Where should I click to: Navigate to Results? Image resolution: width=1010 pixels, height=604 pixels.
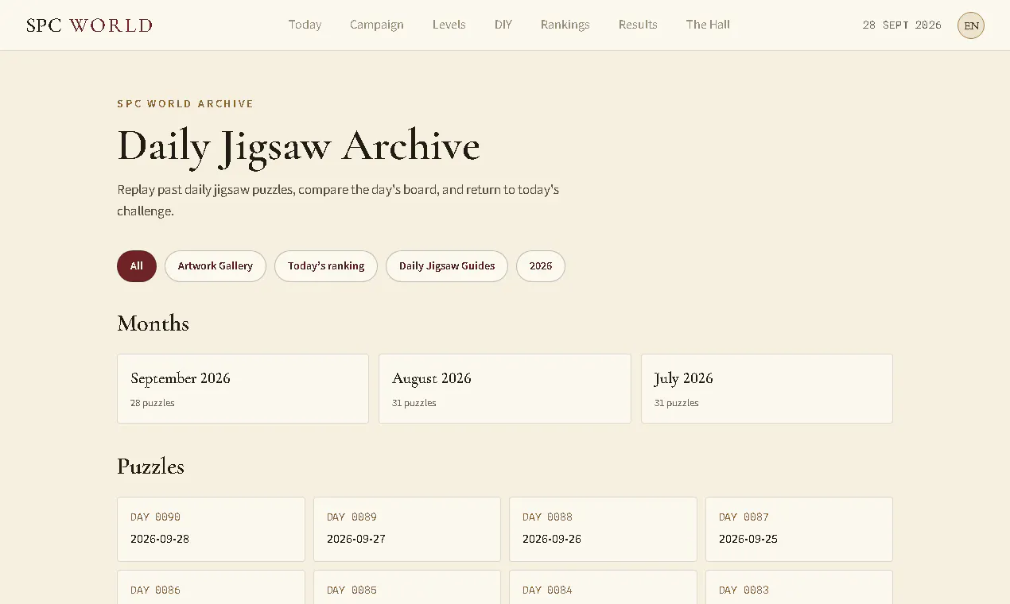pos(638,25)
